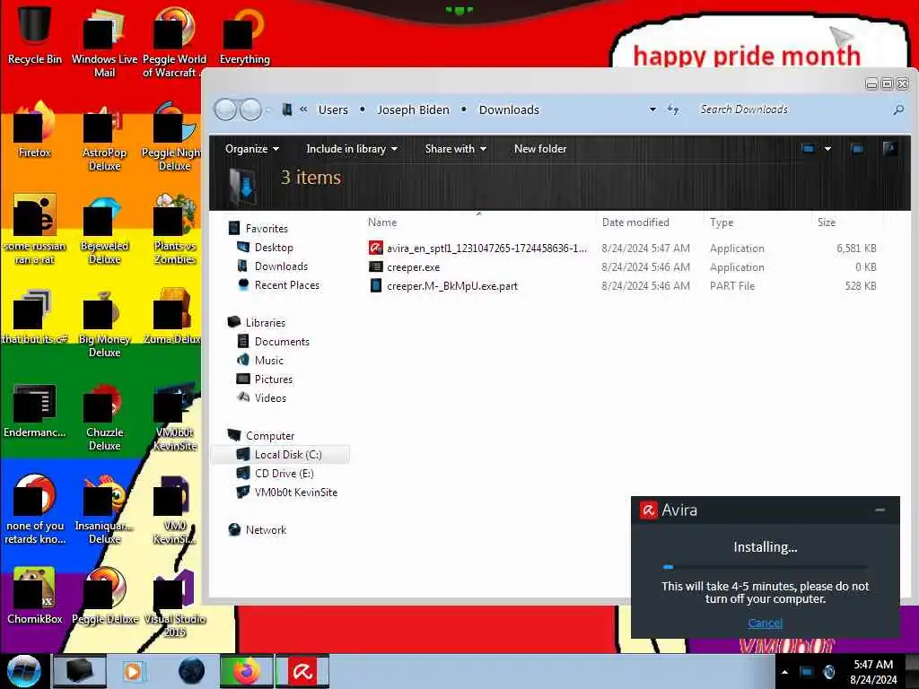Select VM0b0t KevinSite in navigation pane
Viewport: 919px width, 689px height.
coord(295,493)
